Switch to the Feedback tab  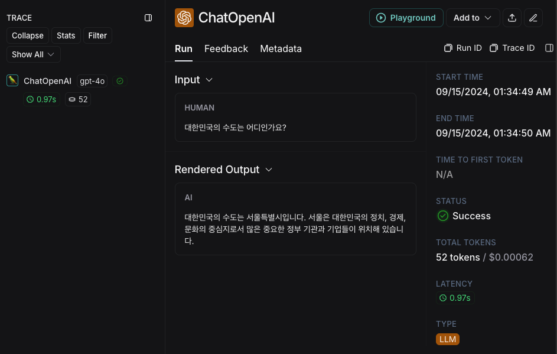point(226,48)
